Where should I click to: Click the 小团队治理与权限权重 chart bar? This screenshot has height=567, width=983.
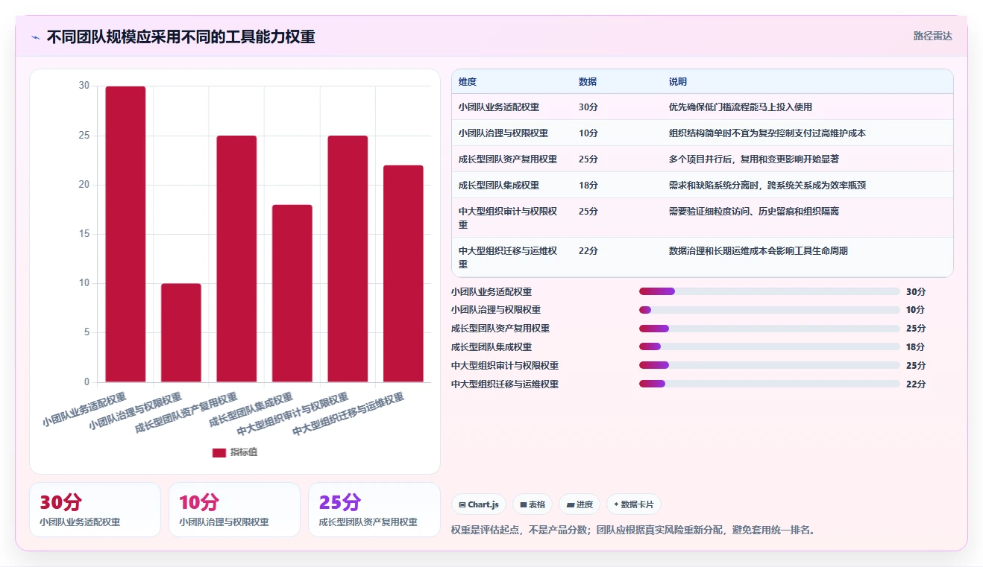pos(181,333)
